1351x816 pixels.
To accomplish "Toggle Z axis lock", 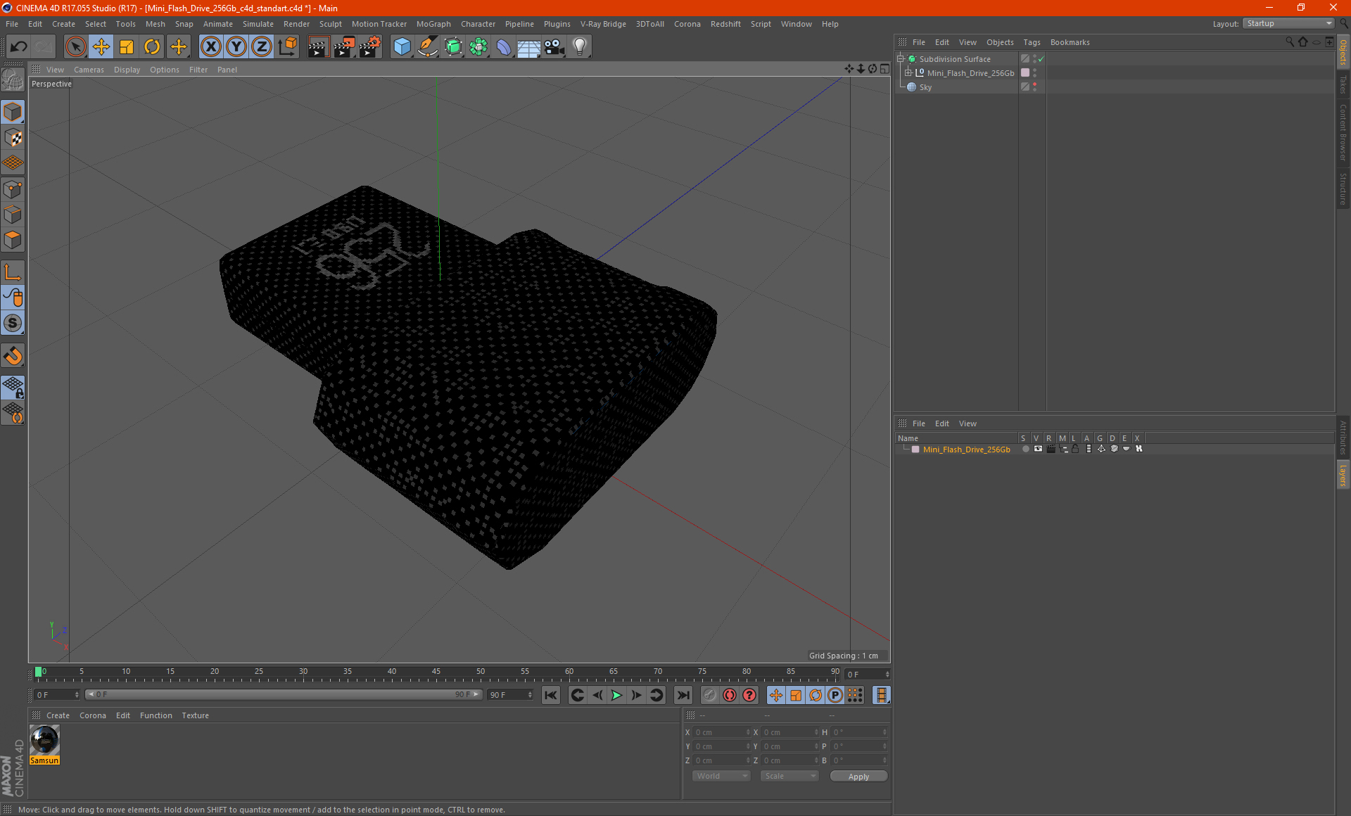I will click(262, 47).
